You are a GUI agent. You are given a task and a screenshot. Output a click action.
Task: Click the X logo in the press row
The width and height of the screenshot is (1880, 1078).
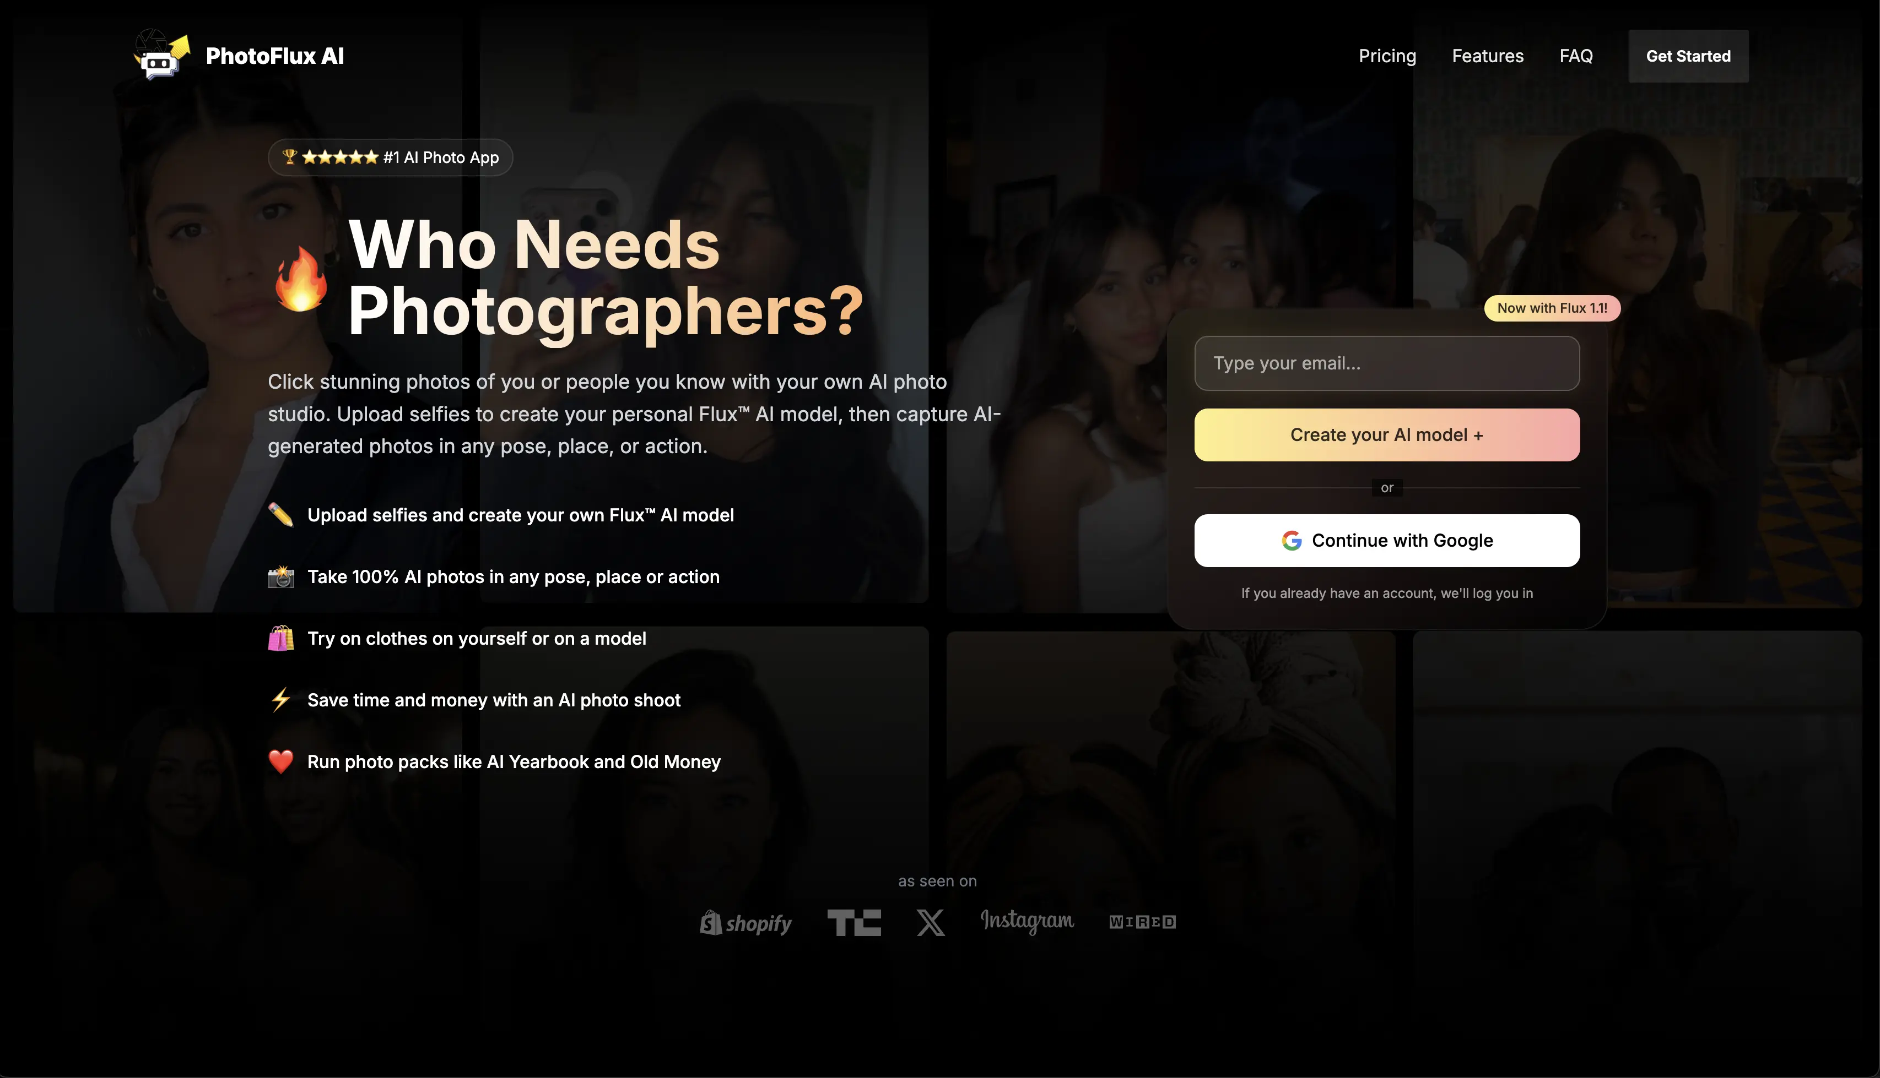tap(931, 923)
